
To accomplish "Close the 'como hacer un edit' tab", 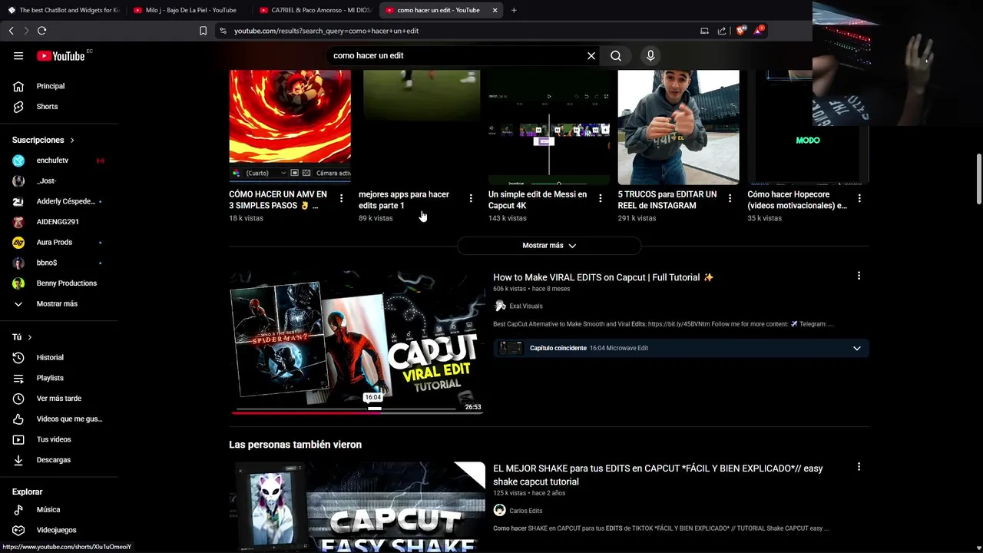I will click(495, 10).
